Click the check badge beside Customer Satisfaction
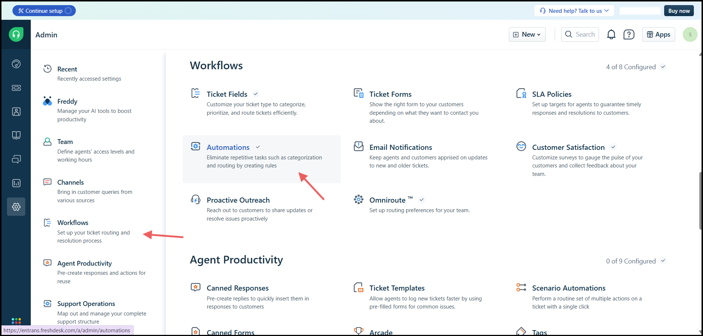Screen dimensions: 703x336 pyautogui.click(x=613, y=147)
